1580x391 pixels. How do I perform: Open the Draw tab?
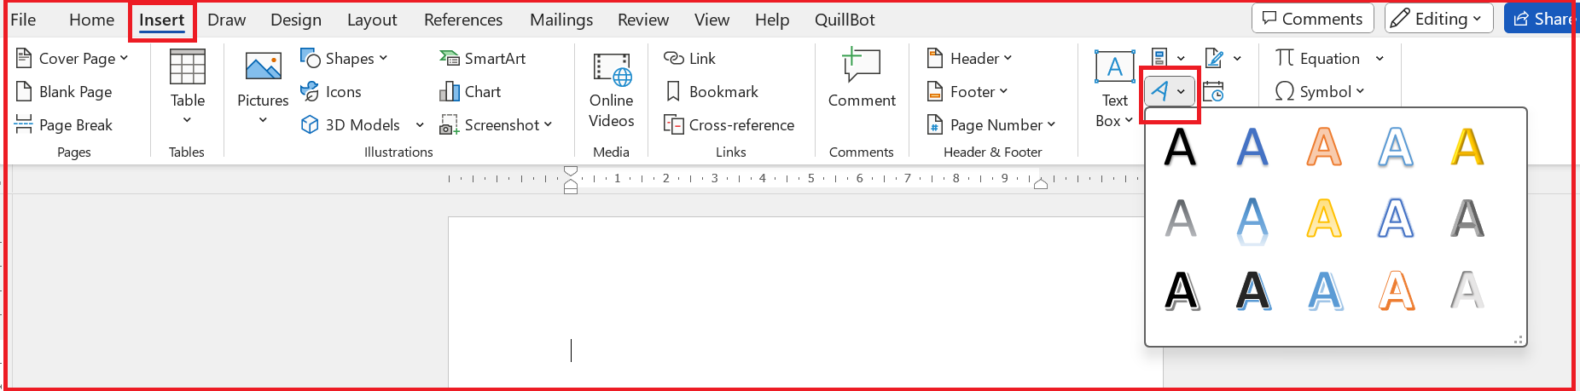click(226, 20)
